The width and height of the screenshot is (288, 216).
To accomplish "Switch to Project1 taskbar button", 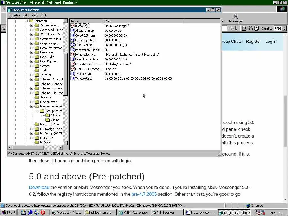I will coord(67,212).
